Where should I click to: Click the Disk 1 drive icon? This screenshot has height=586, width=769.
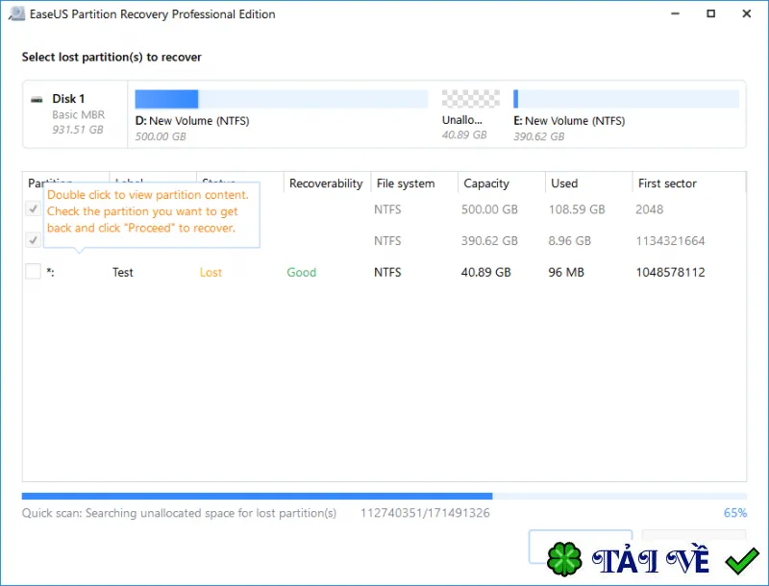(37, 100)
